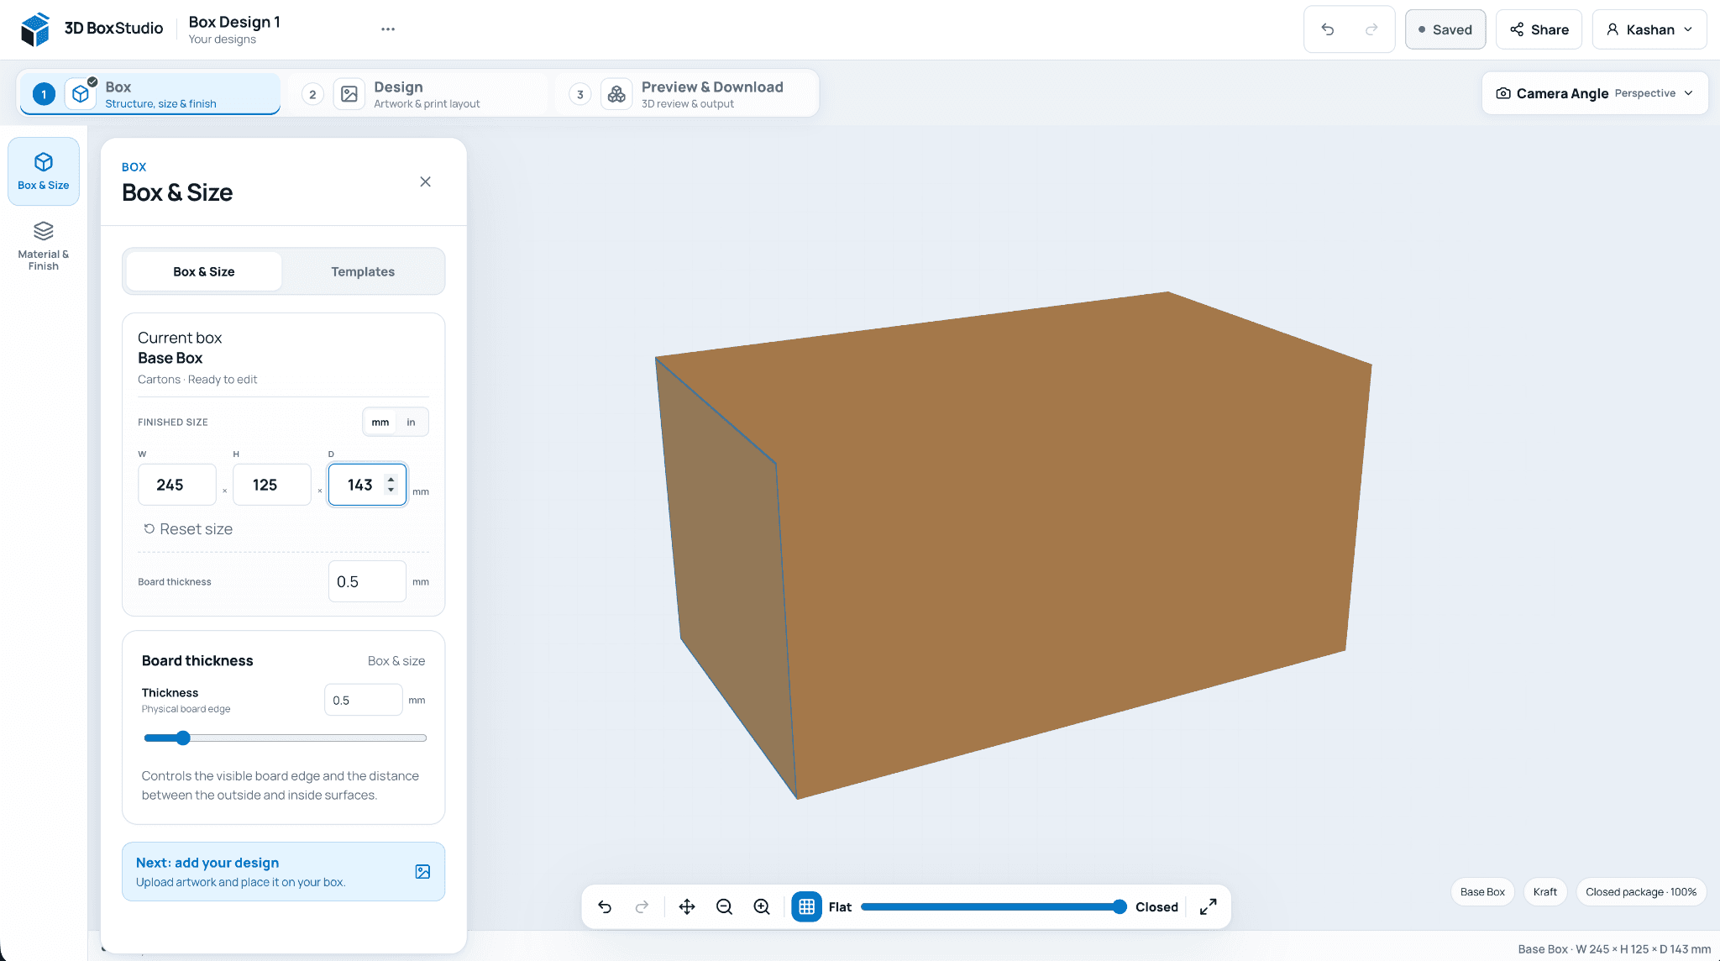Click the viewport redo view icon
This screenshot has width=1720, height=961.
[642, 906]
